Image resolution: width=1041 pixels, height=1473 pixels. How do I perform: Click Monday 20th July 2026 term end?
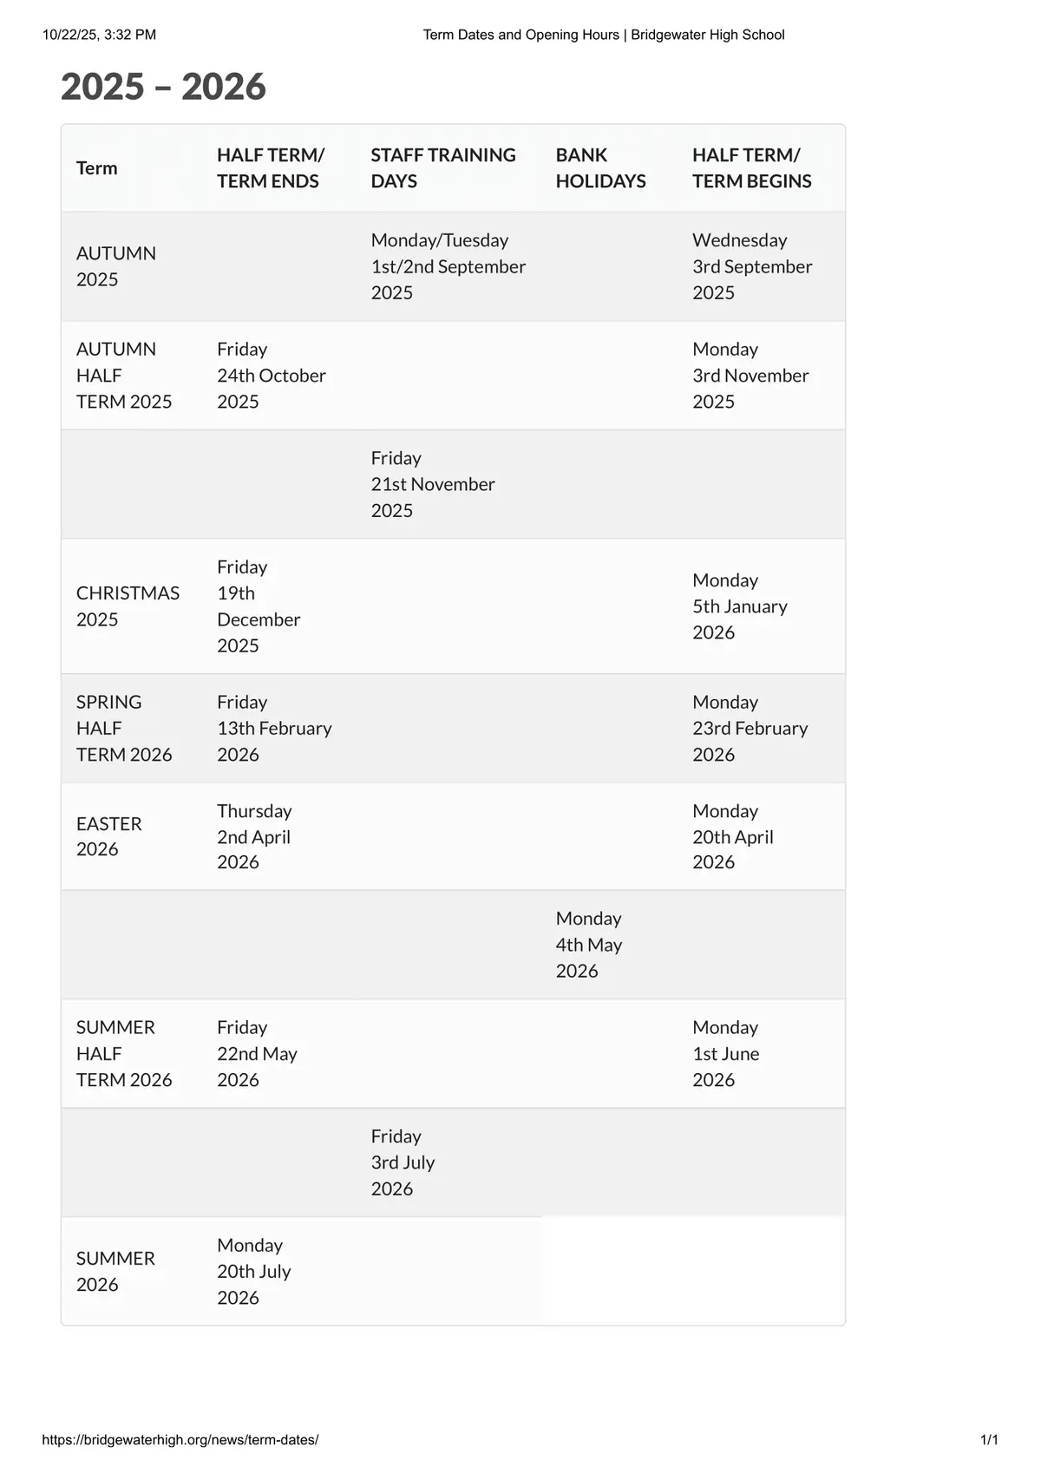coord(254,1271)
